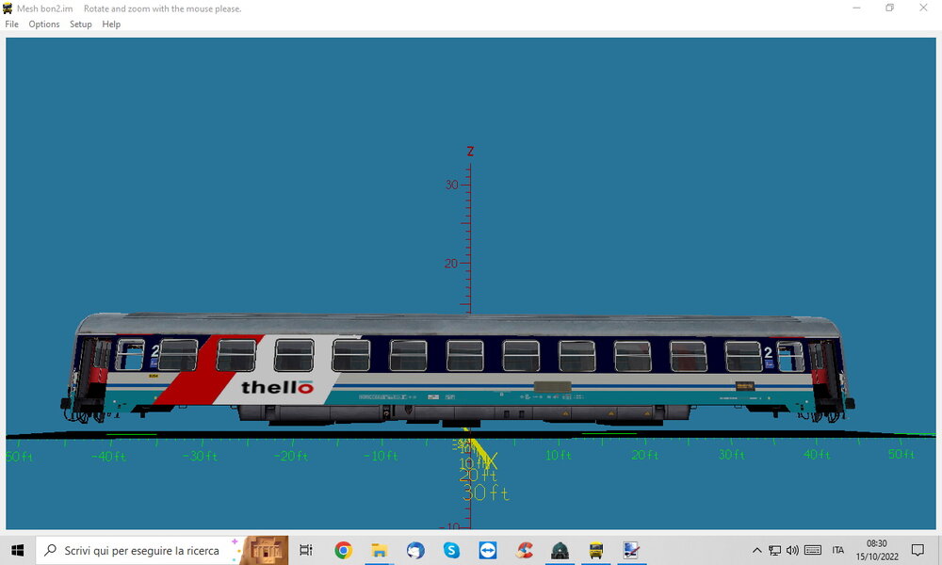Click the thello logo on the train car
942x565 pixels.
(x=277, y=387)
